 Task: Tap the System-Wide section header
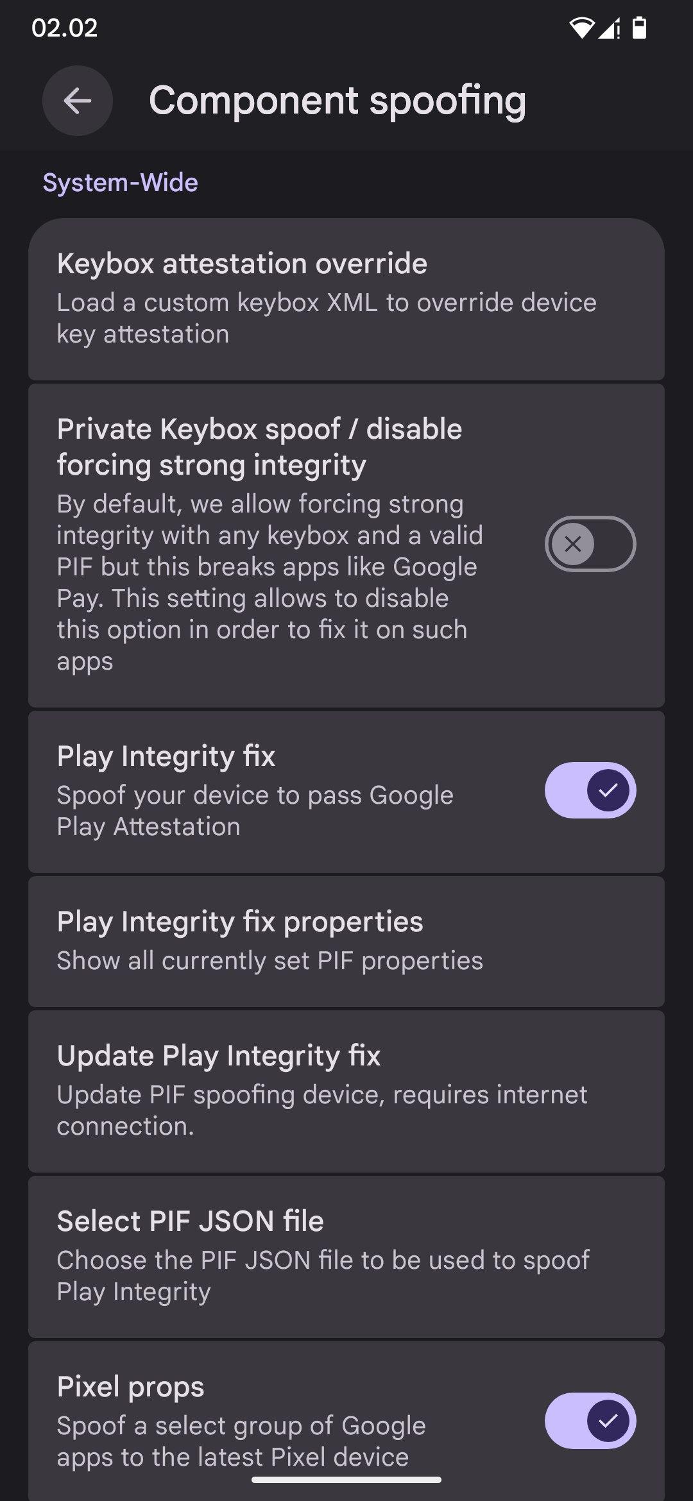(121, 183)
